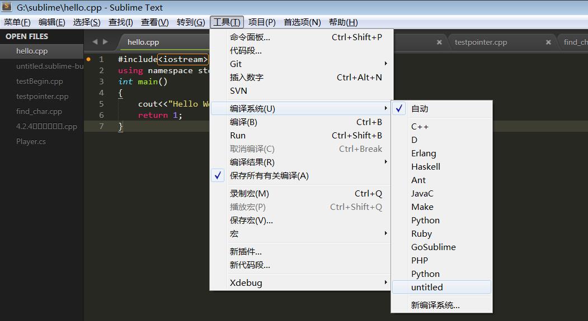
Task: Go to previous tab with left arrow
Action: (95, 41)
